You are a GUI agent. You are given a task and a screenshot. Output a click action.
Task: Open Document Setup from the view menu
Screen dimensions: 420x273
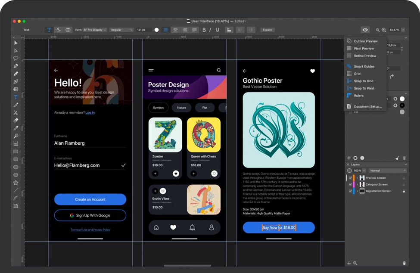367,106
